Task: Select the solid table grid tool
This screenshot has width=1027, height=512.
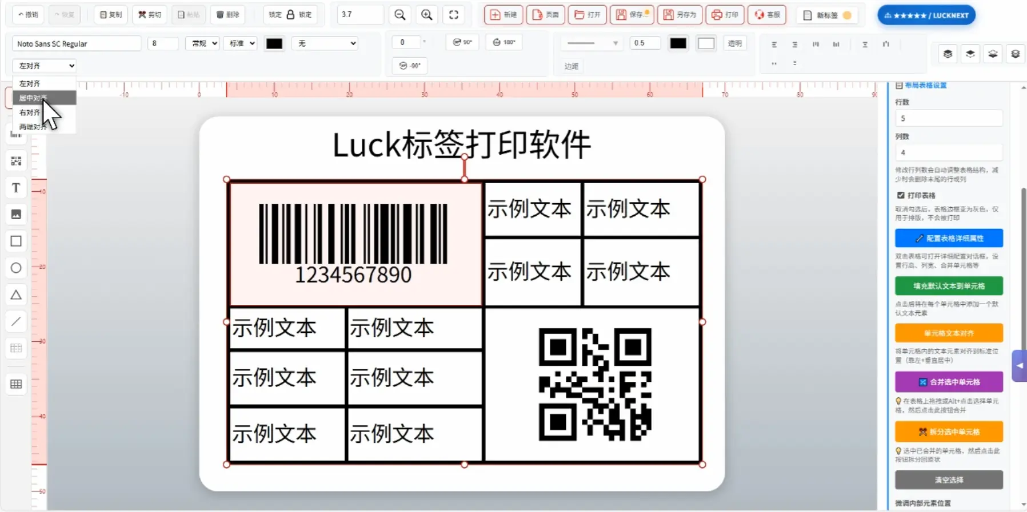Action: tap(16, 384)
